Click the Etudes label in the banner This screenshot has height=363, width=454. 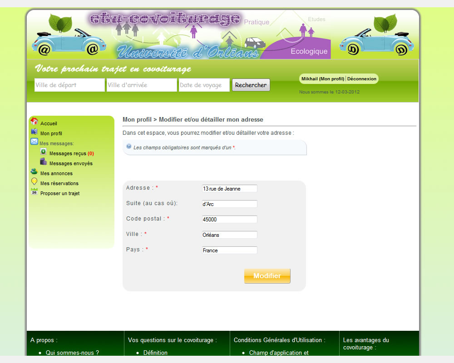tap(316, 19)
